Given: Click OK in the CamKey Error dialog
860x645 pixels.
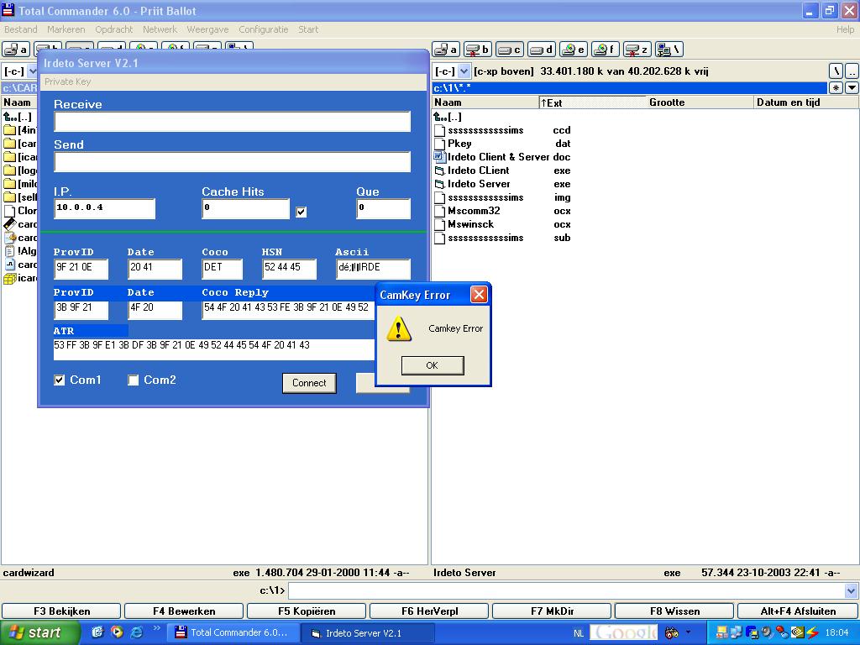Looking at the screenshot, I should tap(433, 365).
